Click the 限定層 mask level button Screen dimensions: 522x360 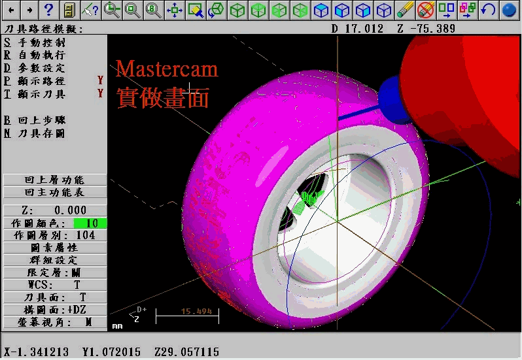55,272
